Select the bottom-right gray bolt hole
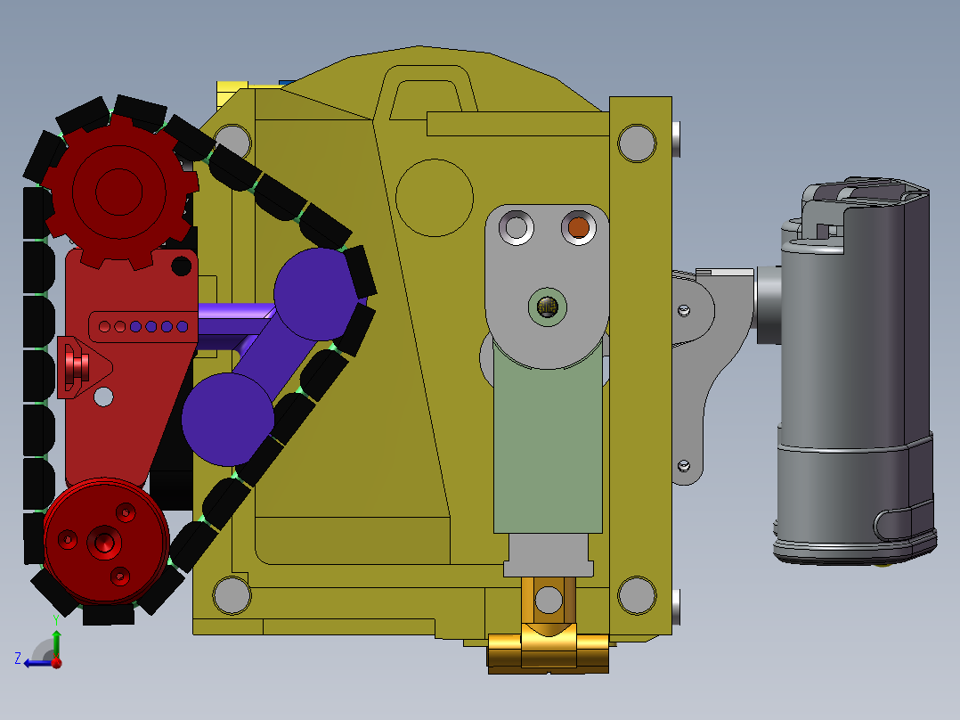Viewport: 960px width, 720px height. [x=637, y=595]
